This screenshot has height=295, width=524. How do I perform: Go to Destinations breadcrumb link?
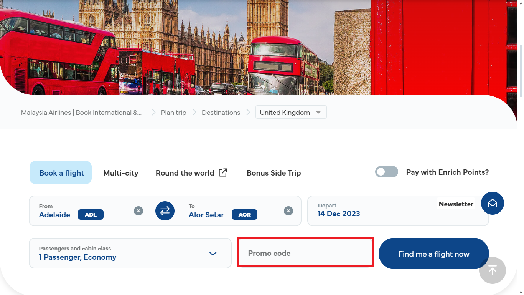[x=221, y=113]
